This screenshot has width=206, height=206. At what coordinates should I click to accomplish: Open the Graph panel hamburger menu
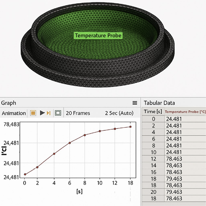coord(135,103)
